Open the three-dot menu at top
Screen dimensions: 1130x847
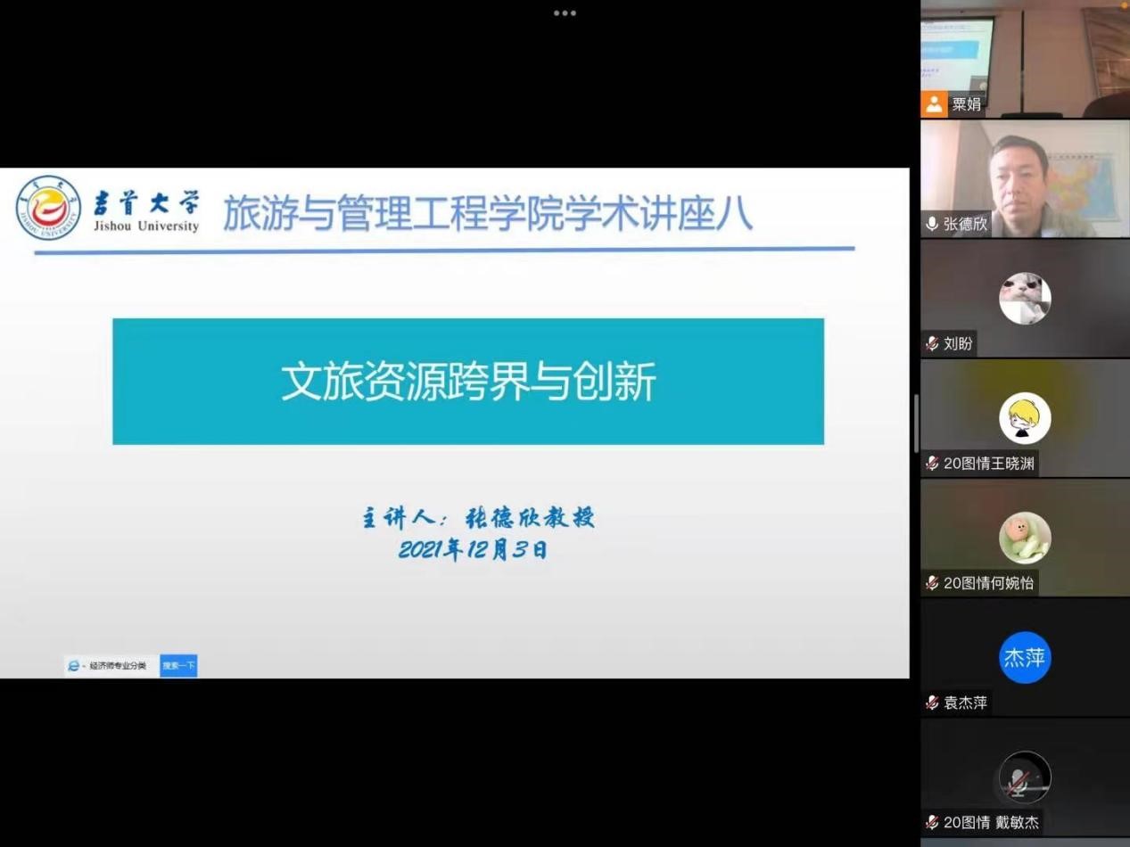565,13
